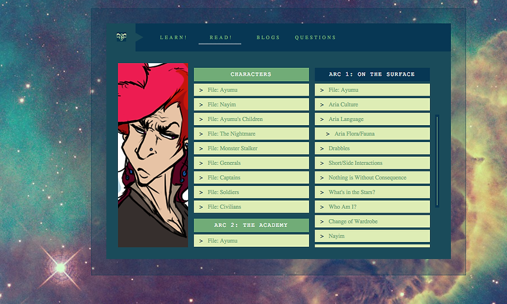Screen dimensions: 507x304
Task: Click the arrow beside File: Generals
Action: (x=201, y=163)
